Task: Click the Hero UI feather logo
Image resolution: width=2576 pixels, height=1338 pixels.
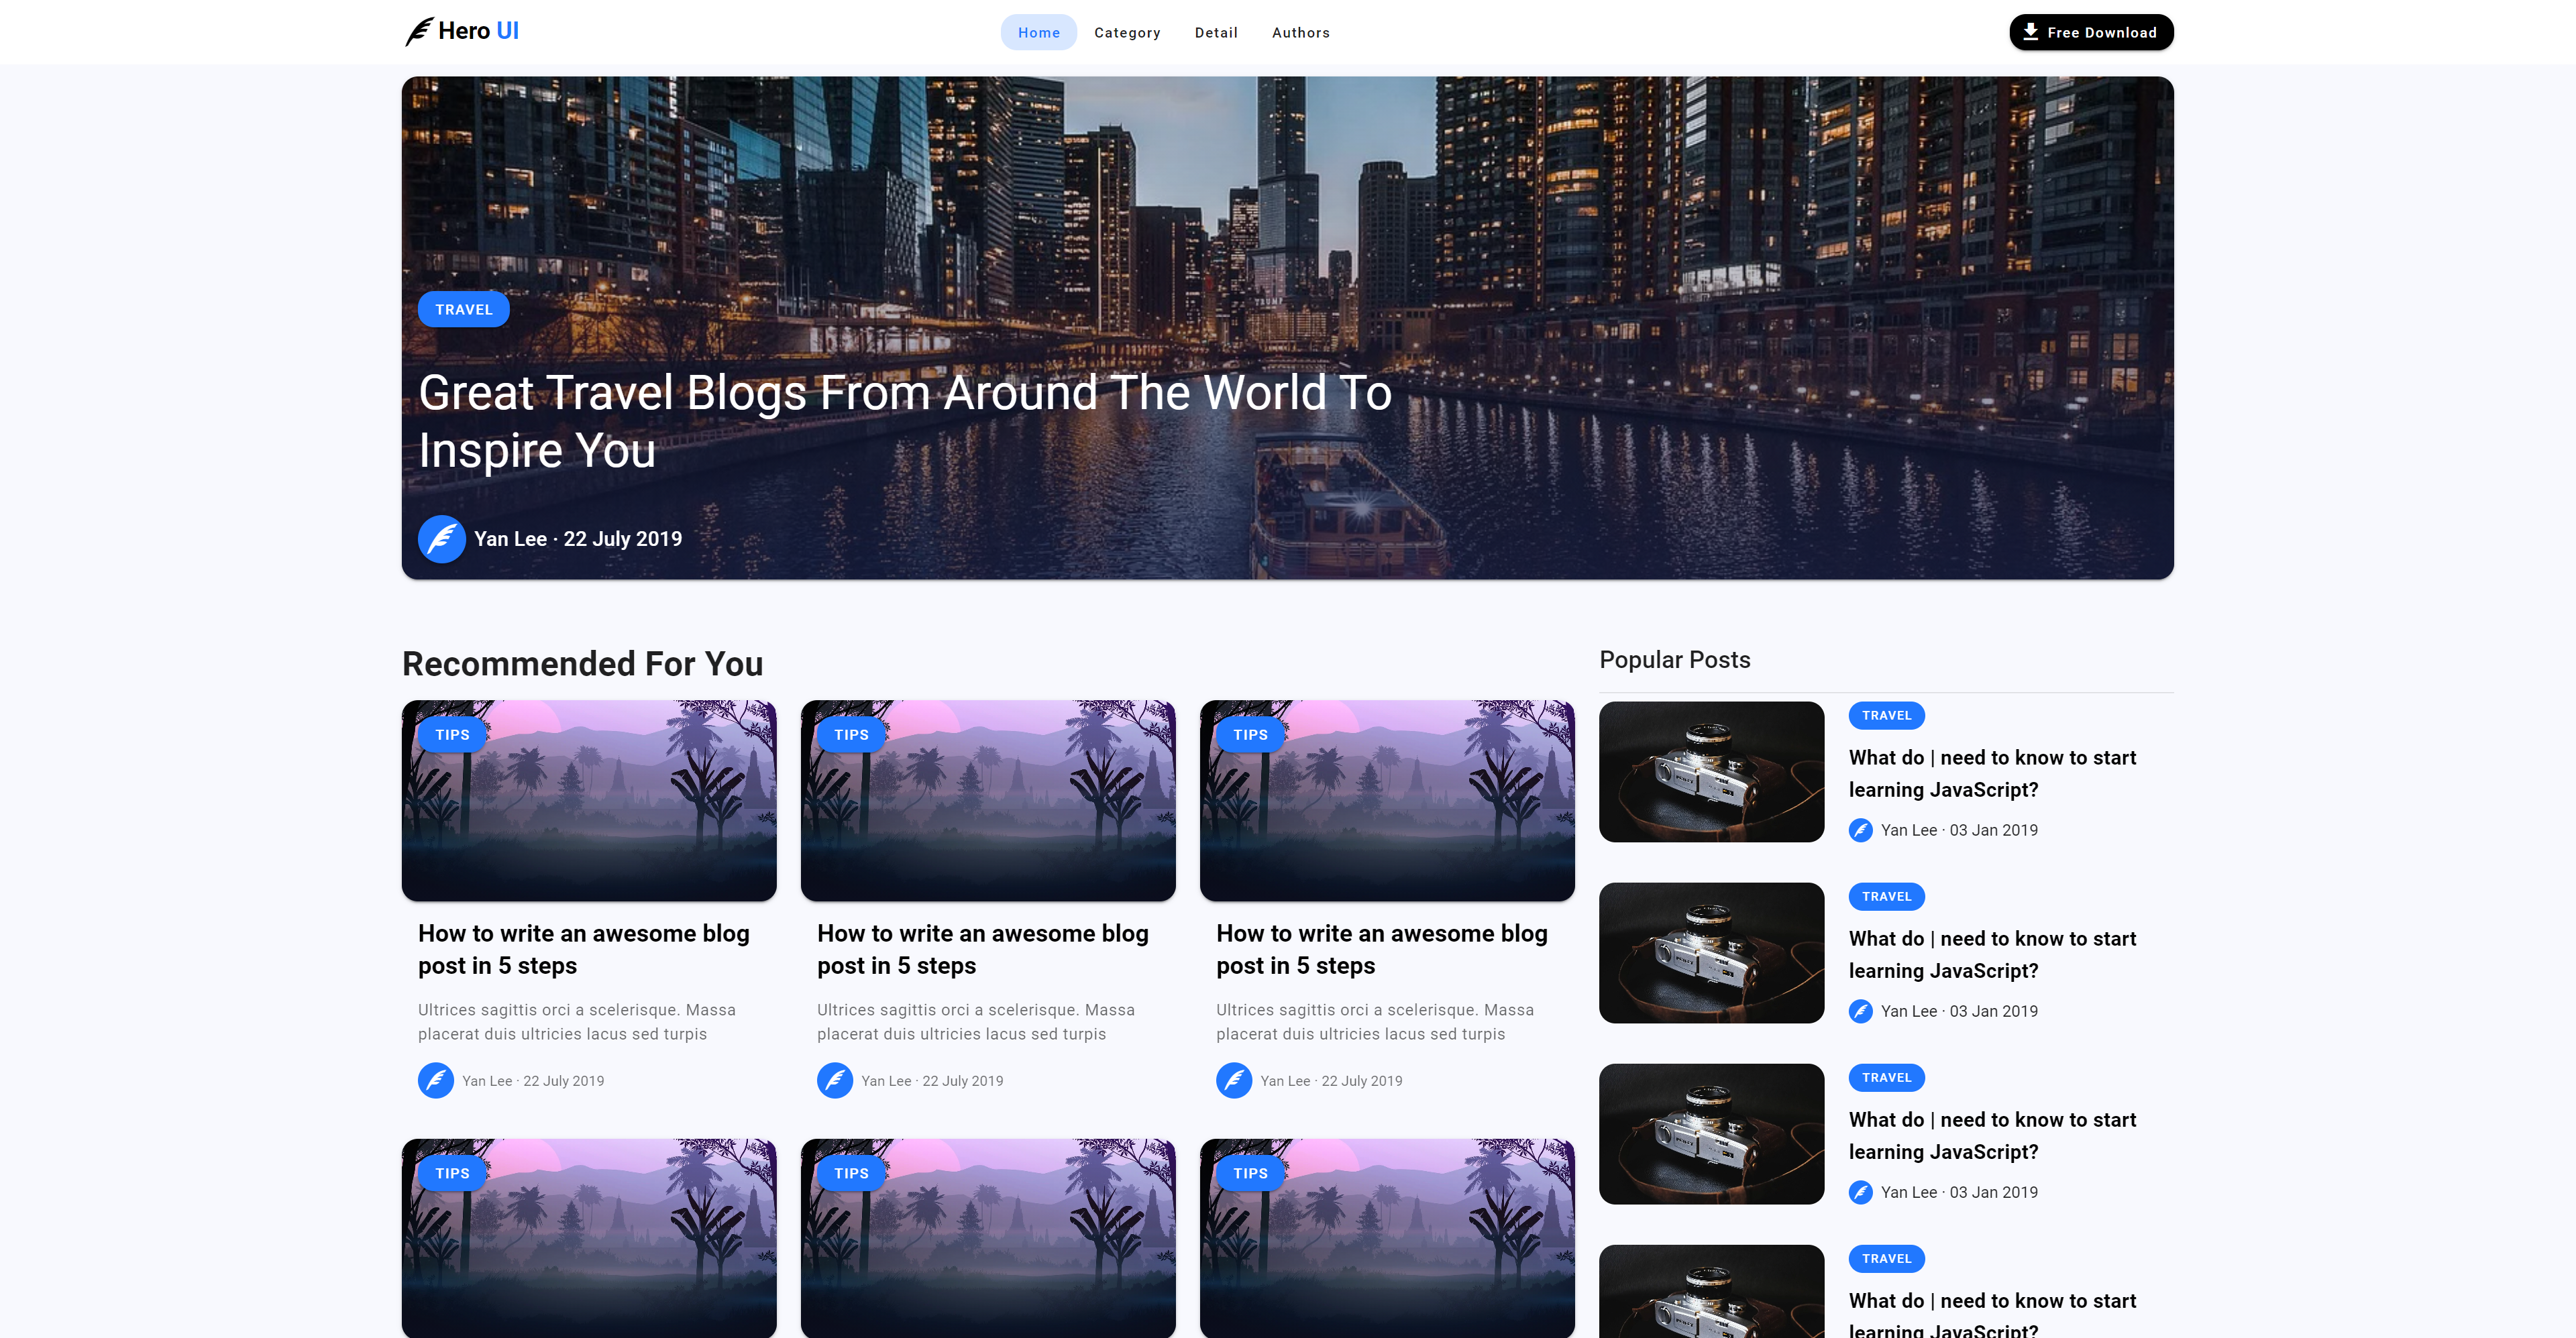Action: (x=419, y=32)
